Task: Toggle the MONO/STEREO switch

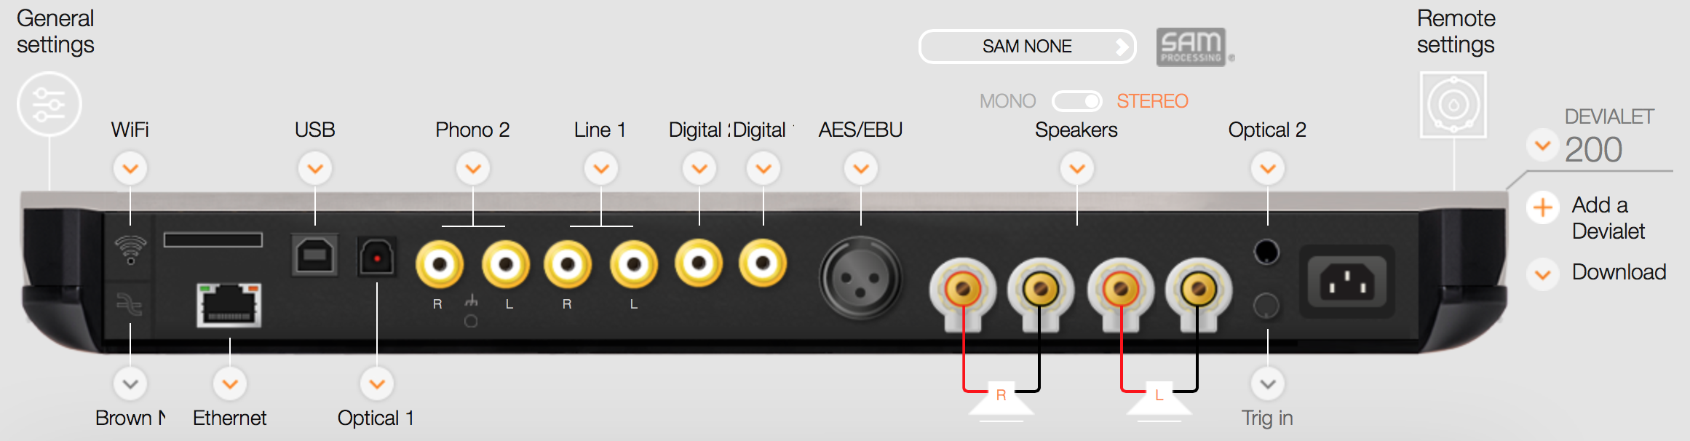Action: coord(1076,101)
